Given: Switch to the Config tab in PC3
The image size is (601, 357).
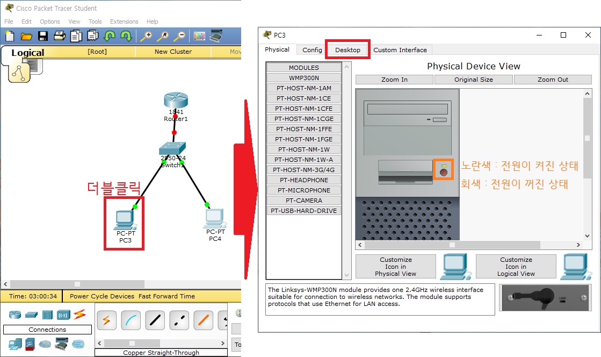Looking at the screenshot, I should tap(312, 50).
